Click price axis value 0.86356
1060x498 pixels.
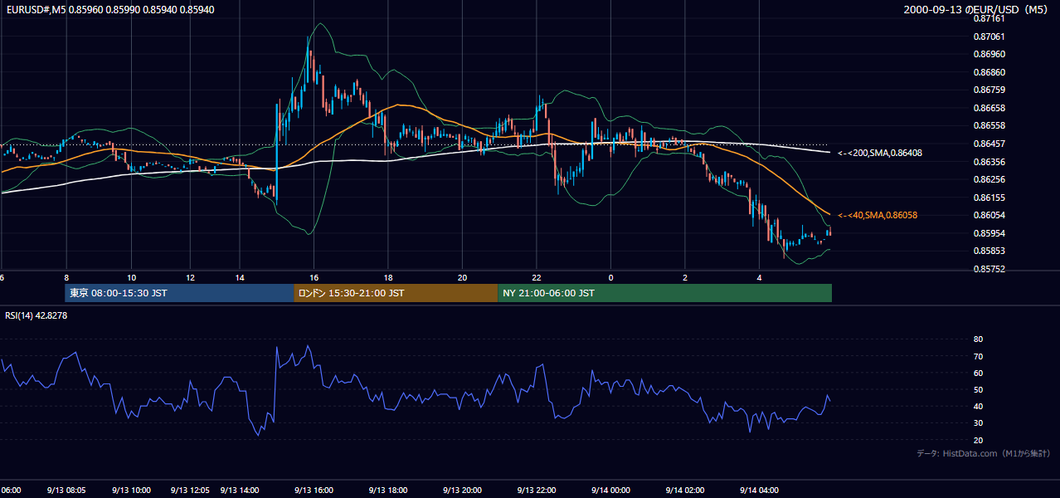coord(989,161)
